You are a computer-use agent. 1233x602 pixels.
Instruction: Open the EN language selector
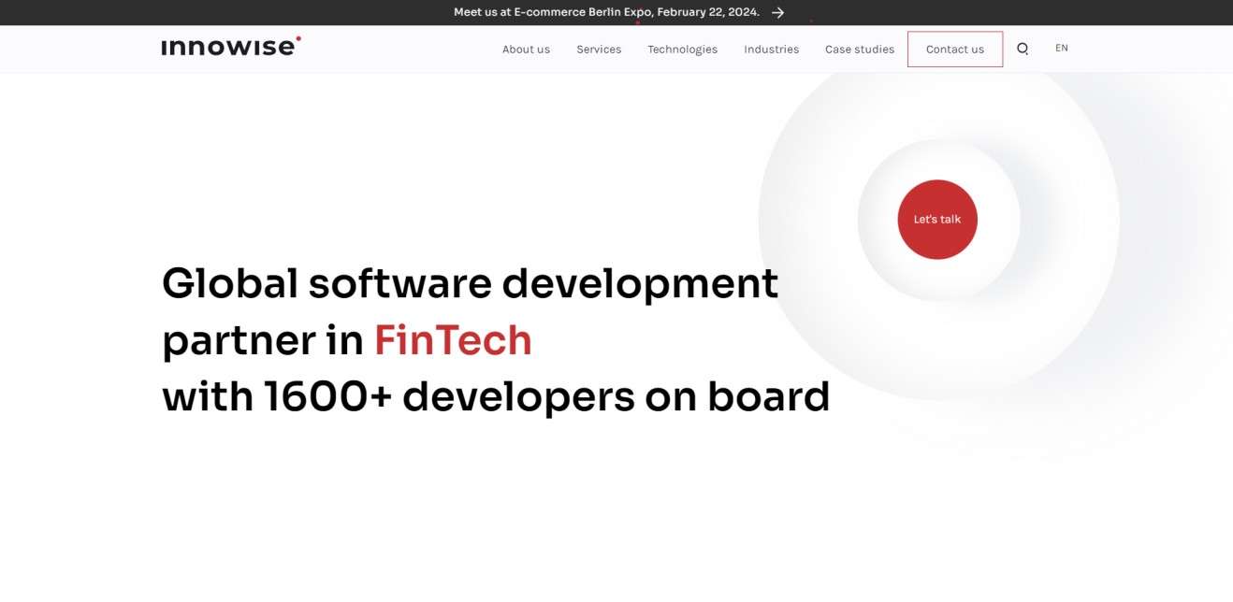tap(1061, 48)
